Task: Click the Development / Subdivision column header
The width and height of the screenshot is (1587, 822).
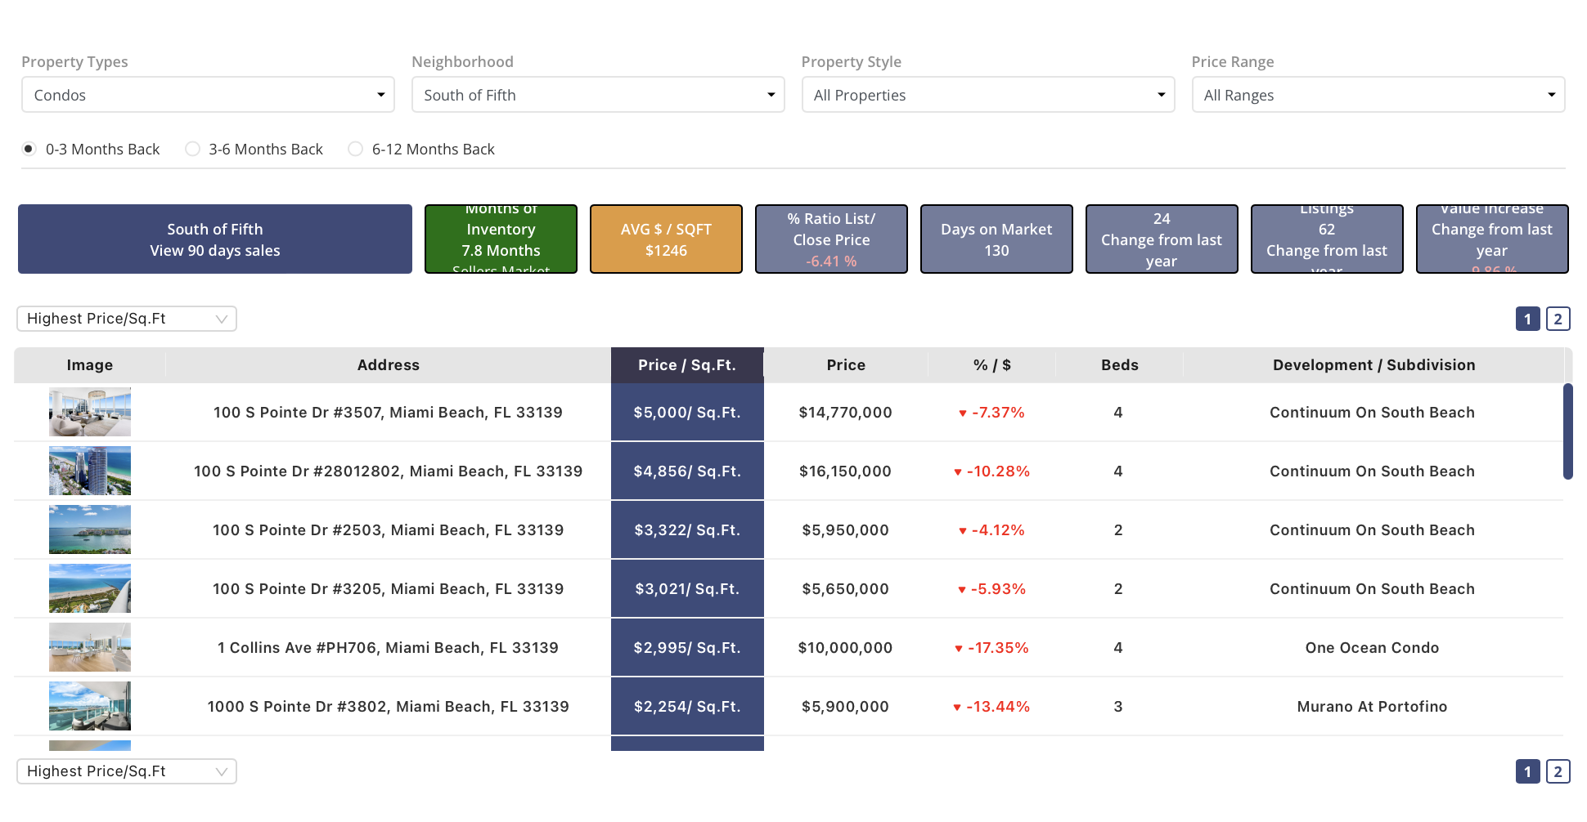Action: (1374, 365)
